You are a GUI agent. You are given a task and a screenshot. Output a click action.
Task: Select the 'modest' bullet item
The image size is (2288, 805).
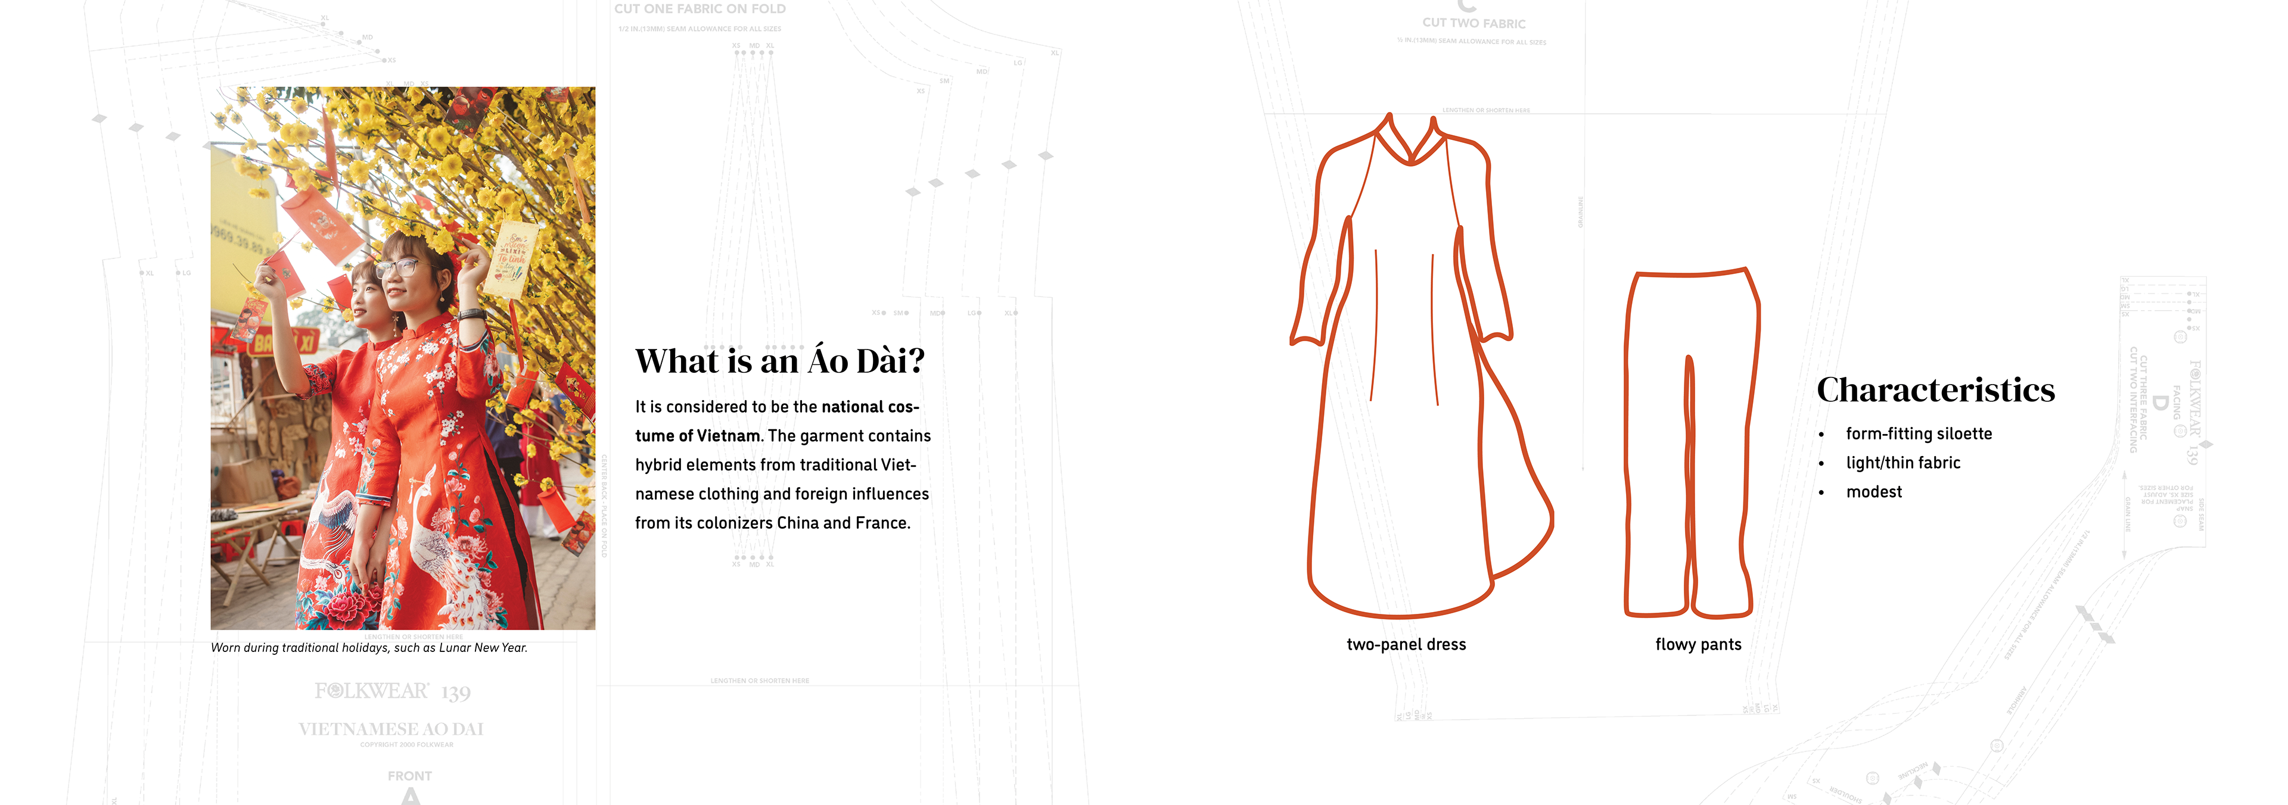1873,492
